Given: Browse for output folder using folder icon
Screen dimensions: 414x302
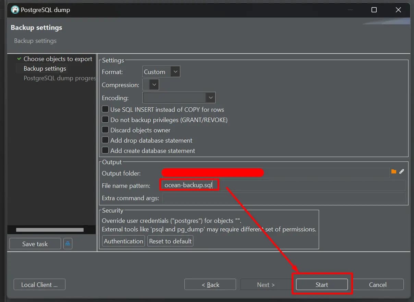Looking at the screenshot, I should click(x=394, y=171).
